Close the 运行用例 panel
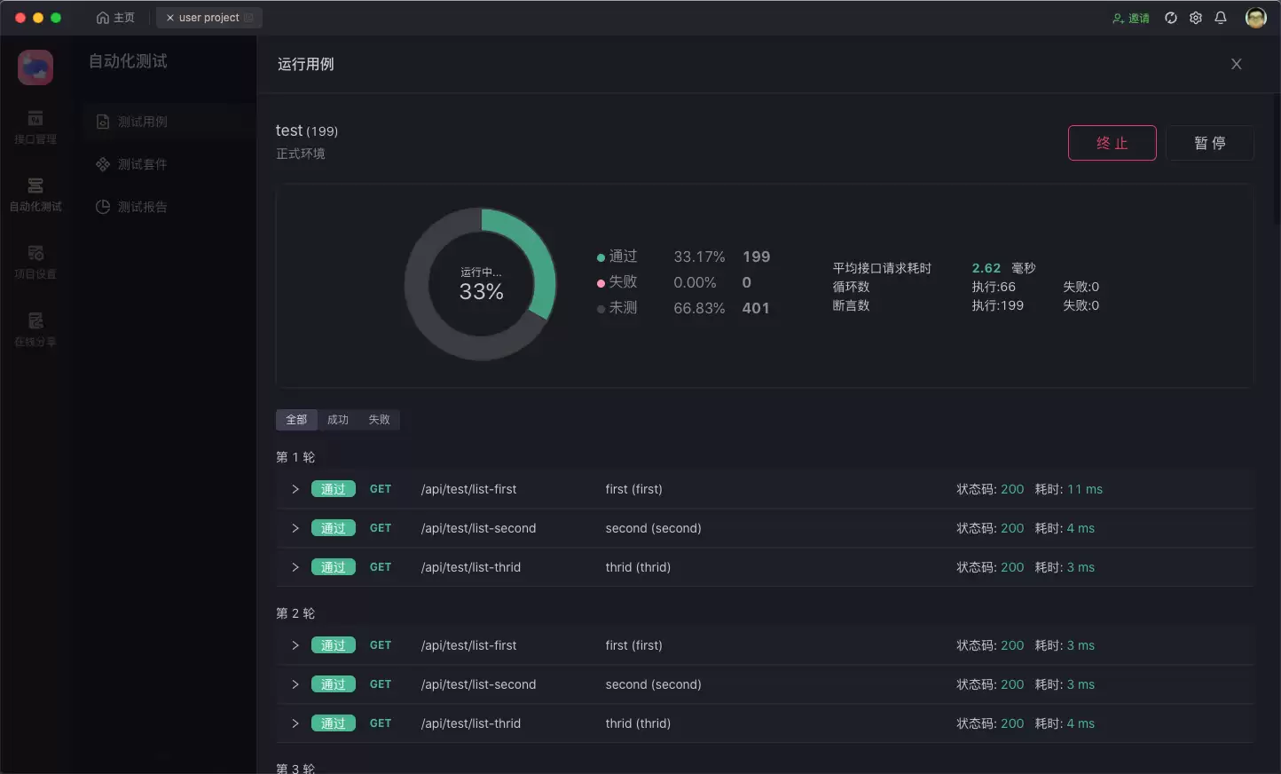The height and width of the screenshot is (774, 1281). point(1236,64)
